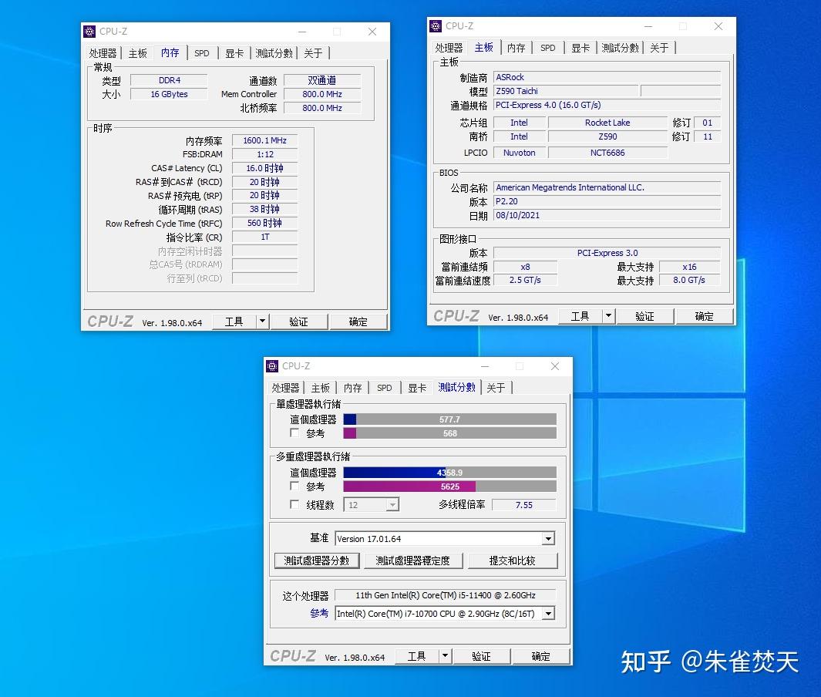
Task: Click CPU-Z app icon in mainboard window title bar
Action: (x=436, y=26)
